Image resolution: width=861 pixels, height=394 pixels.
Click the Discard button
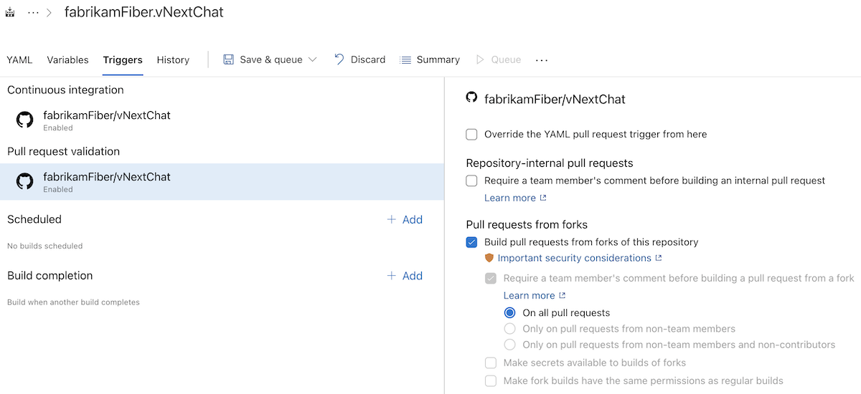360,59
